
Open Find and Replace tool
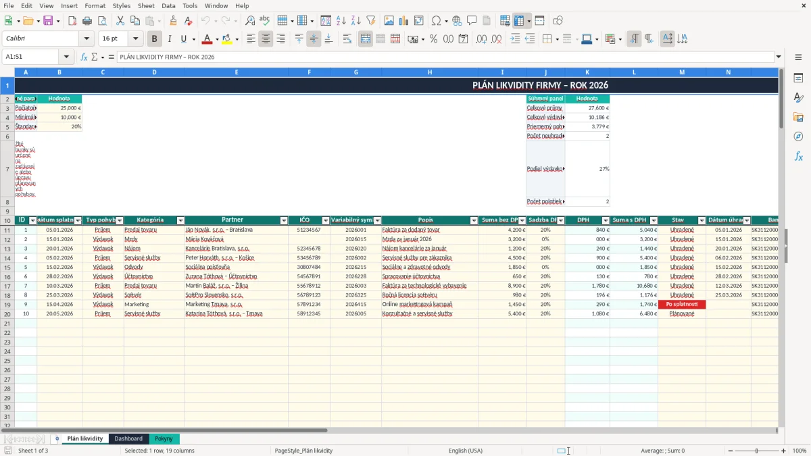coord(250,21)
